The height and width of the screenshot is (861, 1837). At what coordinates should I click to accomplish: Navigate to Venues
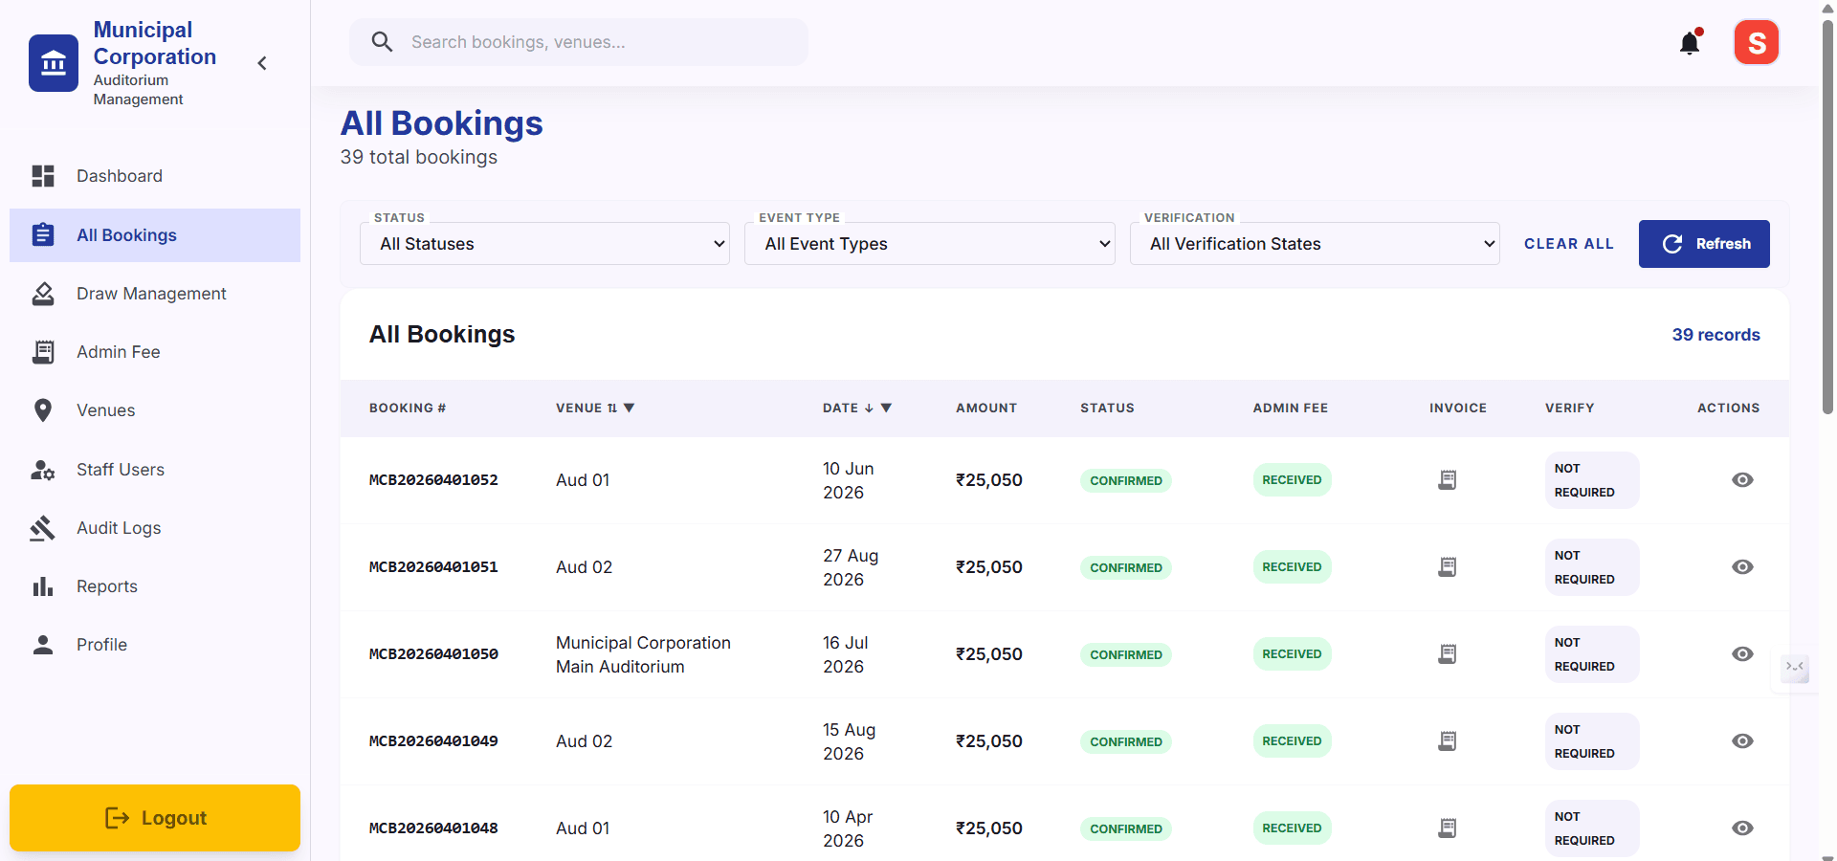coord(155,410)
